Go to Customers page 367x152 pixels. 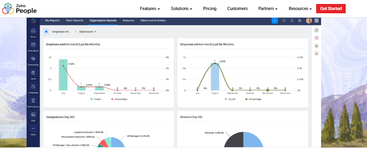click(237, 9)
